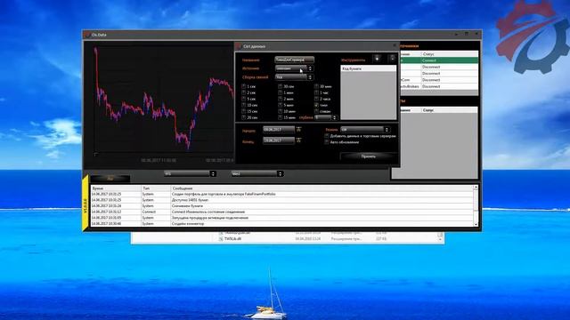Click the Конец date field

coord(279,140)
